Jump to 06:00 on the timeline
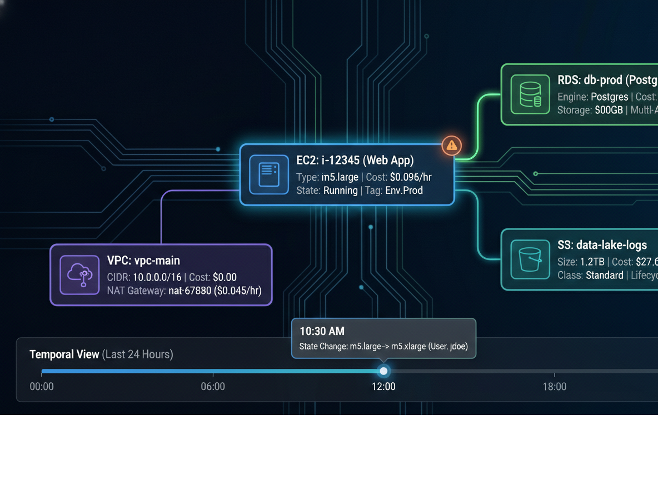The height and width of the screenshot is (480, 658). coord(213,387)
